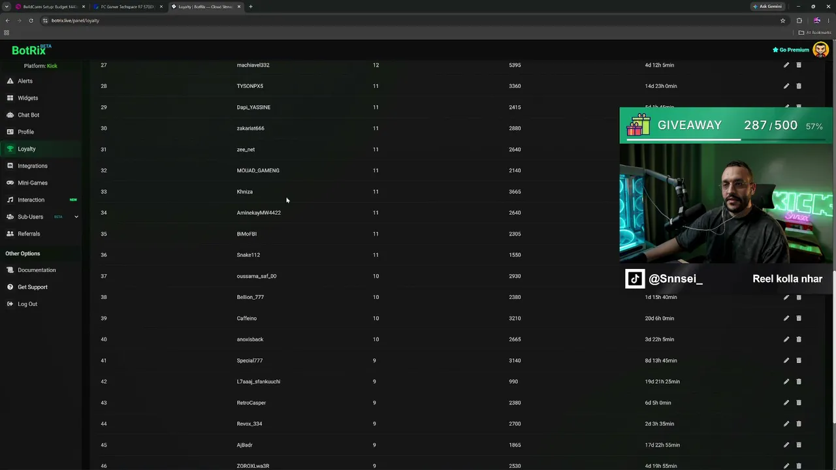Select the Loyalty trophy icon
Image resolution: width=836 pixels, height=470 pixels.
click(x=10, y=149)
